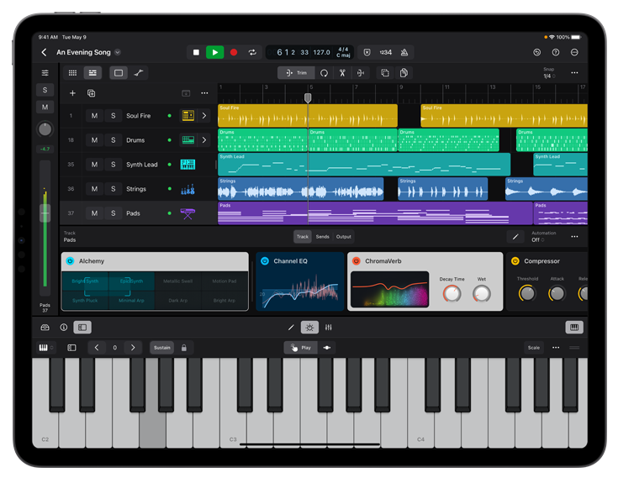The image size is (618, 478).
Task: Expand the Soul Fire track chevron
Action: (x=203, y=116)
